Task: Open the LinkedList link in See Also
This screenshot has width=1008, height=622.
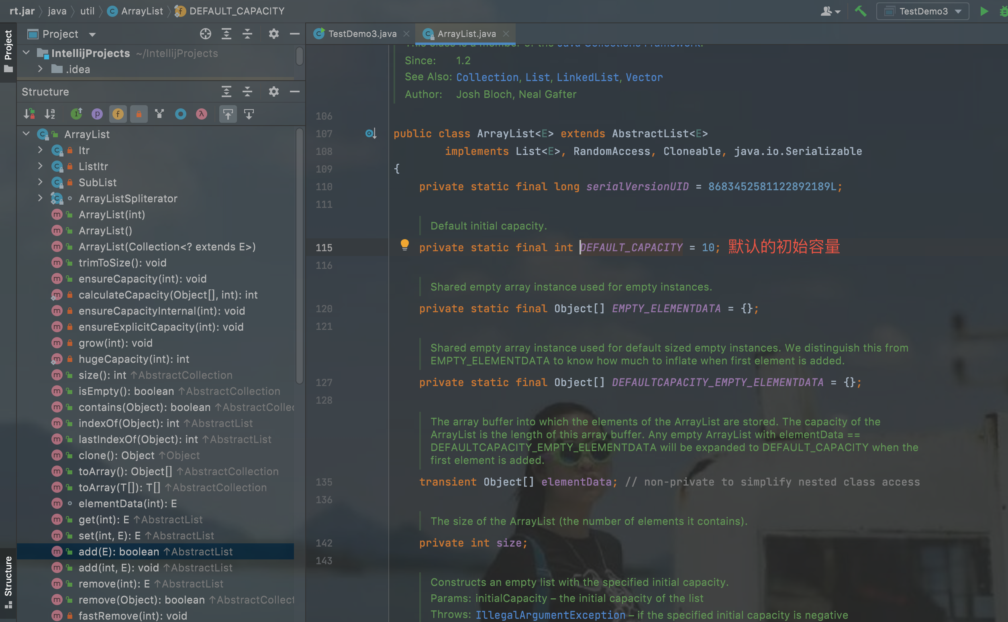Action: click(x=588, y=77)
